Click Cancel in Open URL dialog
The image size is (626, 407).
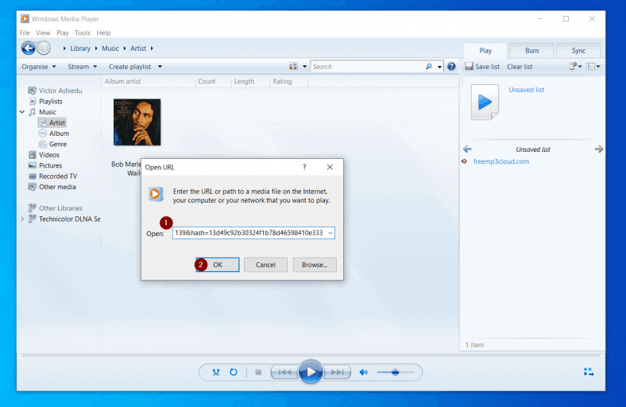coord(265,265)
